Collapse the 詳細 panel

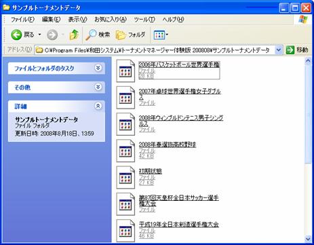pyautogui.click(x=98, y=106)
